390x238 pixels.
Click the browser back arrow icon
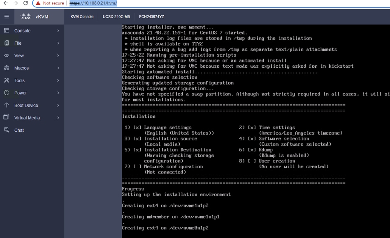point(5,3)
